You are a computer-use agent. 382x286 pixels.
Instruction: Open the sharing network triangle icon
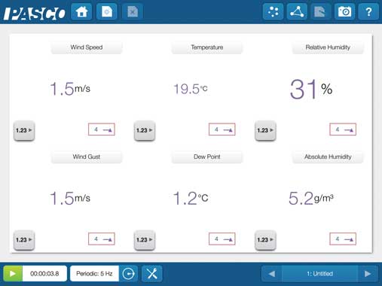pos(297,12)
